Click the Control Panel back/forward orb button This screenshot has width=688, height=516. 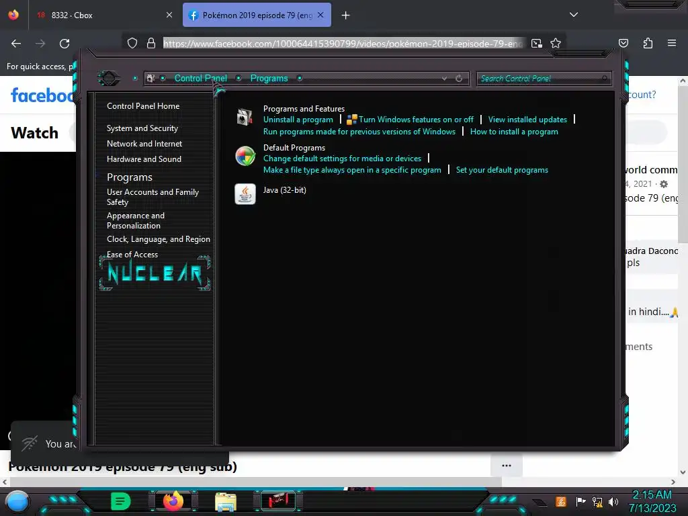point(108,79)
